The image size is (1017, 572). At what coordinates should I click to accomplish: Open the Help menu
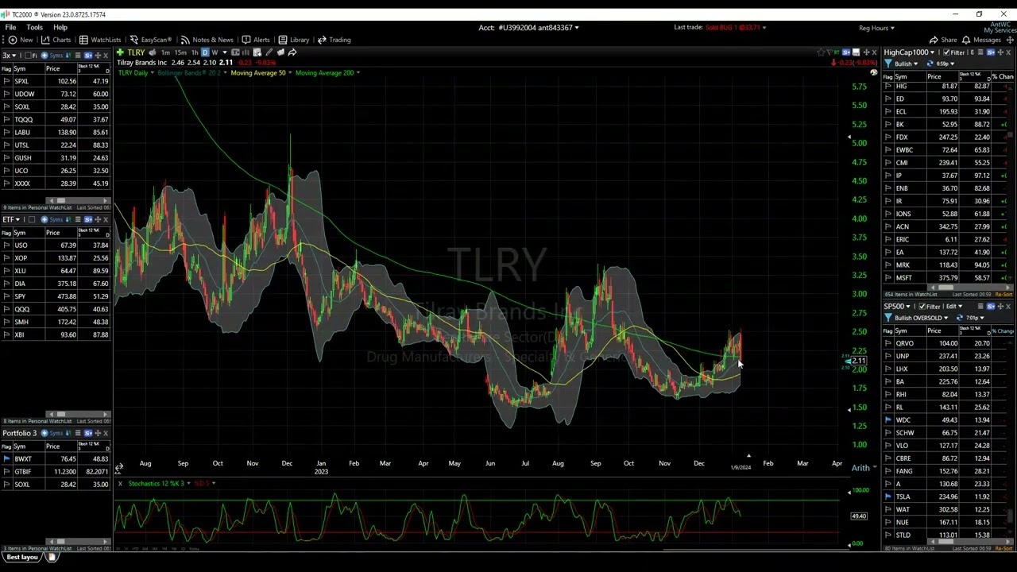point(60,27)
